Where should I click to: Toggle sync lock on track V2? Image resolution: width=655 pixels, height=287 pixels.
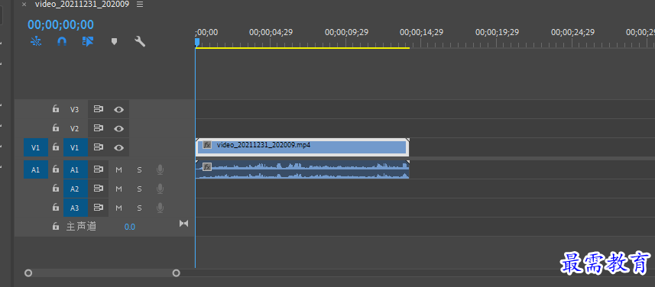99,128
